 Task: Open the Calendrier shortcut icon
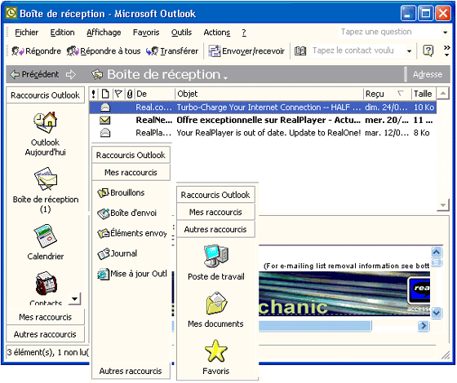(45, 236)
